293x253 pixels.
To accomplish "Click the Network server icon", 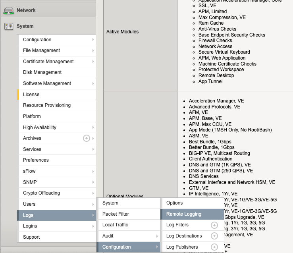I will (x=8, y=10).
